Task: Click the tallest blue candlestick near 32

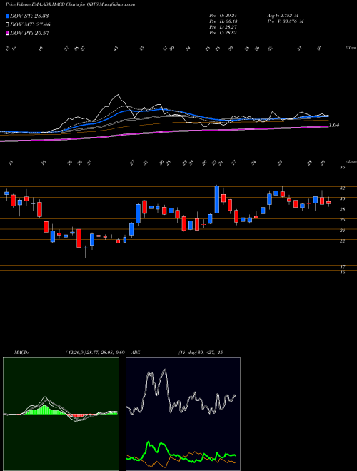Action: click(216, 199)
